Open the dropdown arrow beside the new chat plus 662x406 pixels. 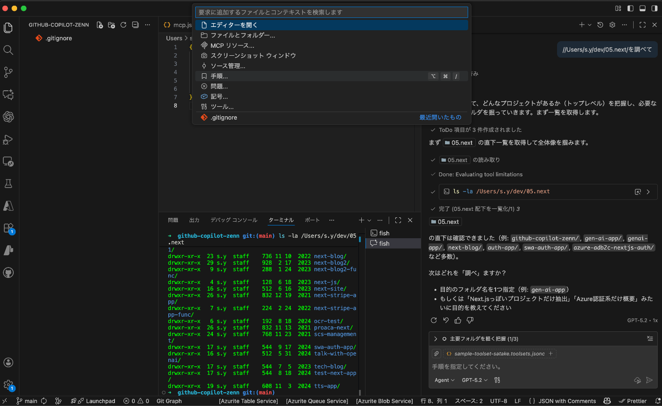point(590,25)
